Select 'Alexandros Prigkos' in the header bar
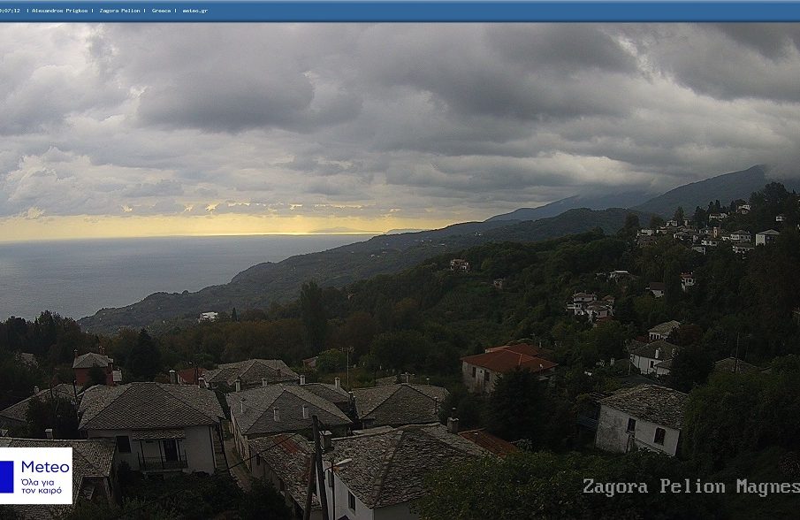Image resolution: width=800 pixels, height=520 pixels. (x=61, y=11)
